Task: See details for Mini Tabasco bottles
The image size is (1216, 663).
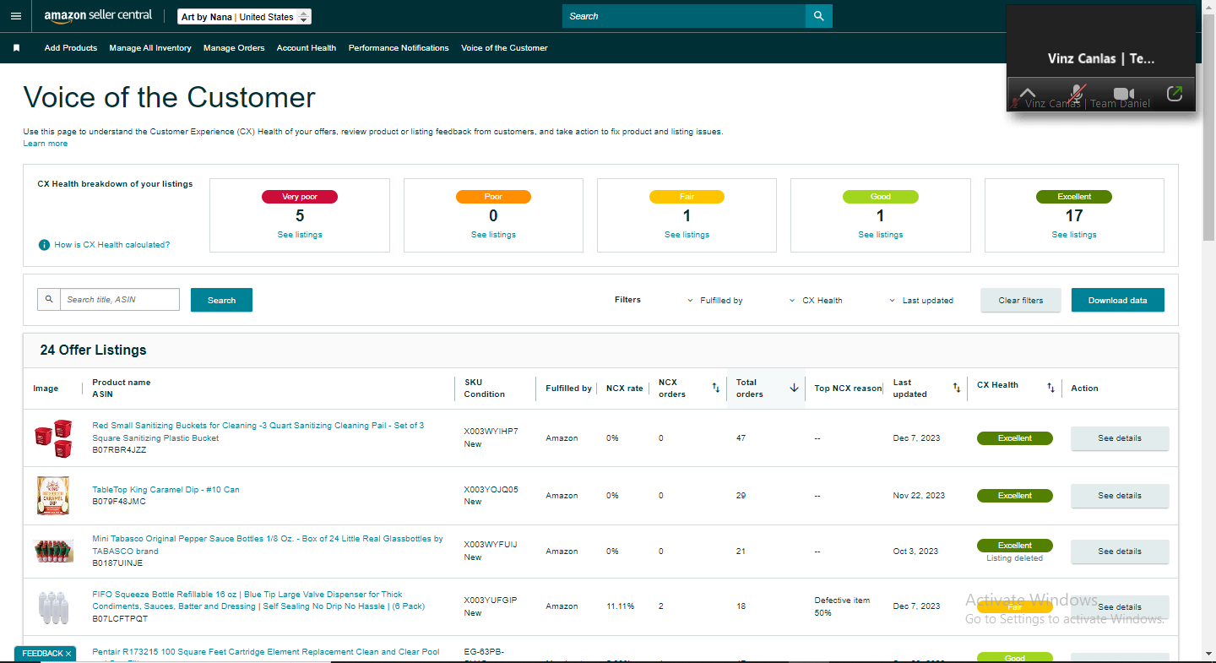Action: (1120, 552)
